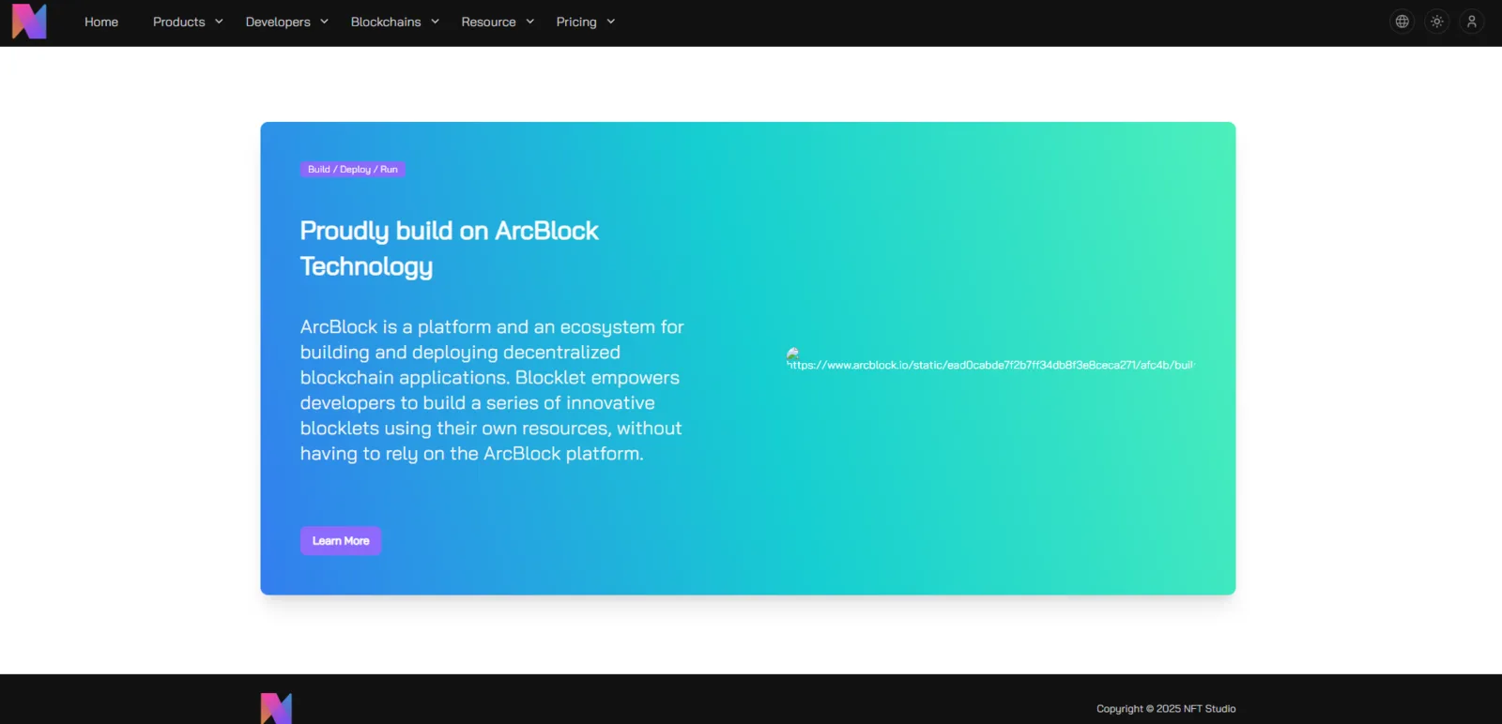Click the 'Proudly build on ArcBlock Technology' heading
The image size is (1502, 724).
click(450, 249)
